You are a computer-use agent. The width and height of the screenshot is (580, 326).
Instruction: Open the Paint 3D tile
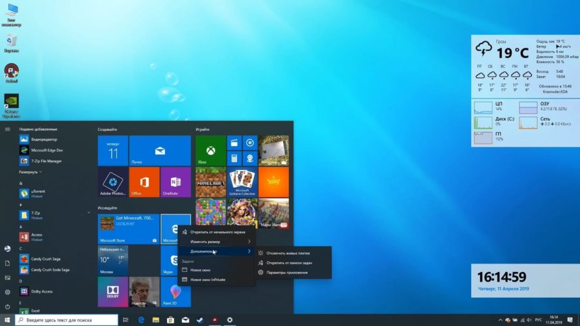[176, 292]
